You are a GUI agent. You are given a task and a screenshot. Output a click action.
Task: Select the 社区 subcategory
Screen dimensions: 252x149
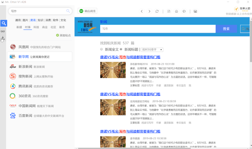[53, 27]
